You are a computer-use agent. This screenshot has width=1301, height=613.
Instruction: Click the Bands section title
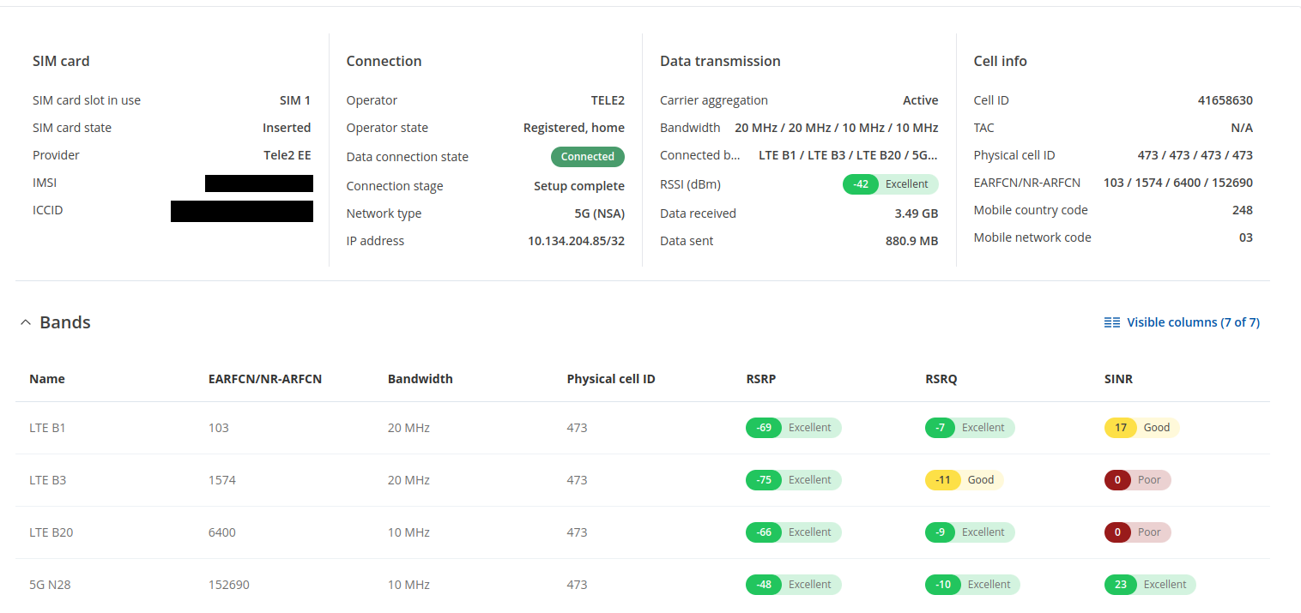tap(65, 322)
